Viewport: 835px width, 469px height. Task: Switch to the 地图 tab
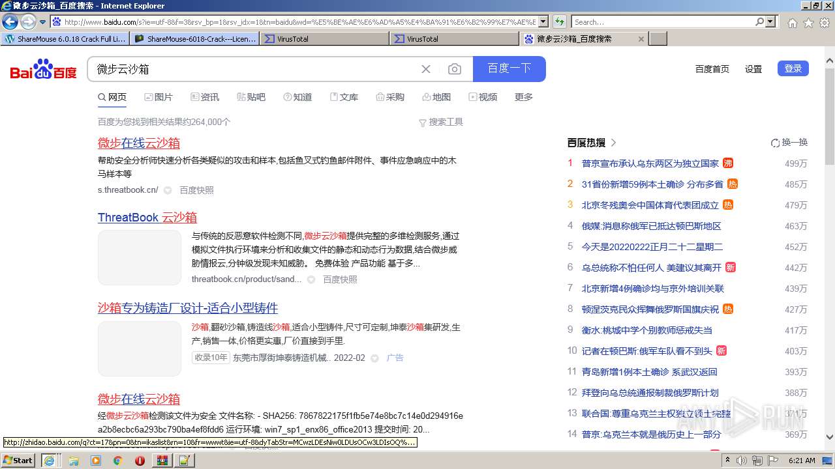click(436, 97)
